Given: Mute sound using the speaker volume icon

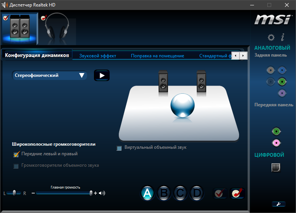Looking at the screenshot, I should pos(102,193).
